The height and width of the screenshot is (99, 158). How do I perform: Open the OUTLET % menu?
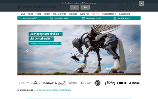click(96, 14)
